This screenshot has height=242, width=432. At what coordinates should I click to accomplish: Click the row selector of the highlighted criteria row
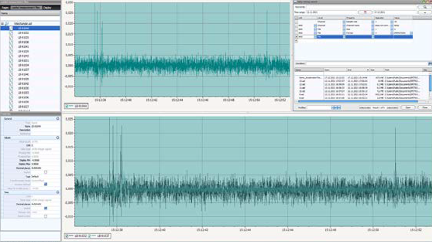[x=296, y=37]
